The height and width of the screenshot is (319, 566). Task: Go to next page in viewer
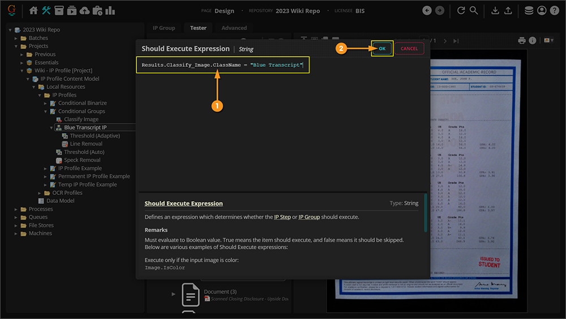click(x=445, y=41)
